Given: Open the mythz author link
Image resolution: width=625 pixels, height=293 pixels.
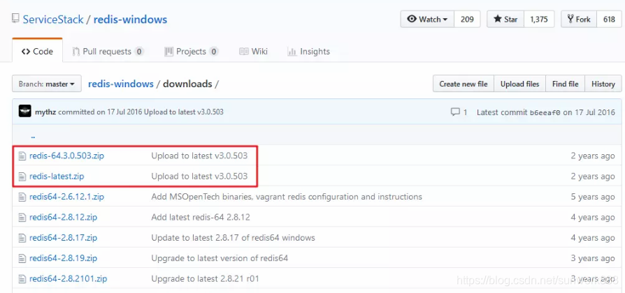Looking at the screenshot, I should 45,112.
